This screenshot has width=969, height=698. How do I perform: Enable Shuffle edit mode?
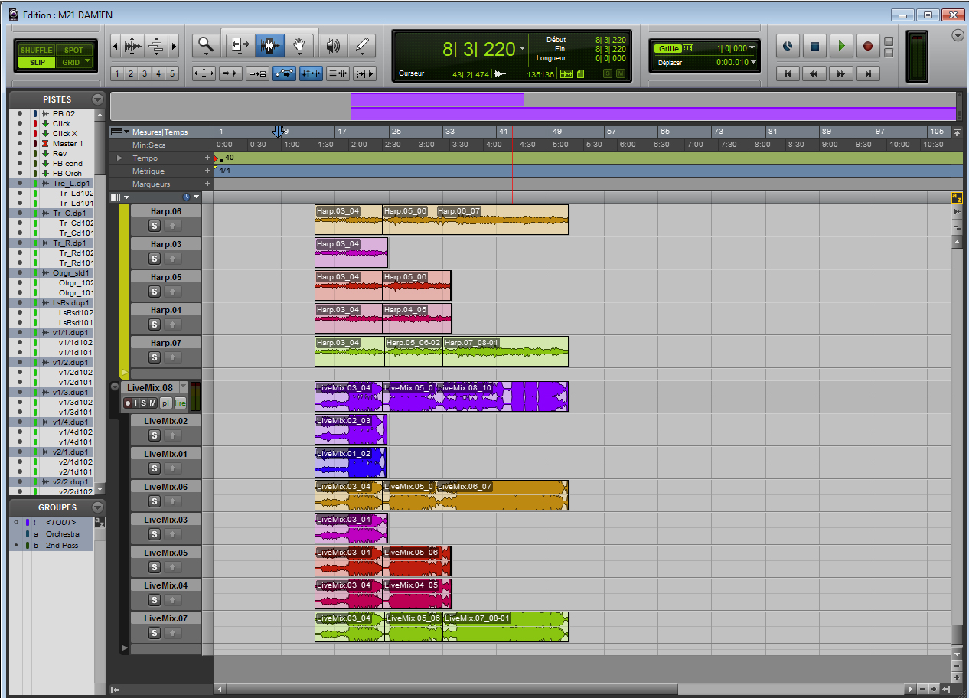click(x=37, y=51)
